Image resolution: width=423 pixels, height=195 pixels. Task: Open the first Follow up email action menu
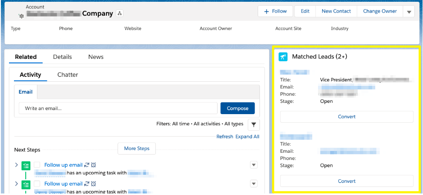(x=254, y=165)
